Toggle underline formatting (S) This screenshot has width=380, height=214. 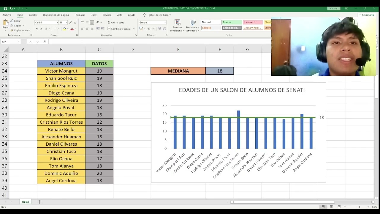[46, 29]
